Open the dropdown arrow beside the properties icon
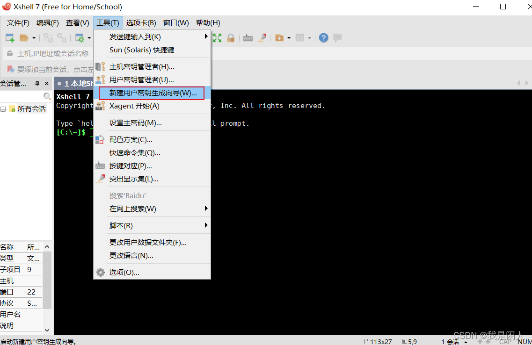 tap(89, 38)
